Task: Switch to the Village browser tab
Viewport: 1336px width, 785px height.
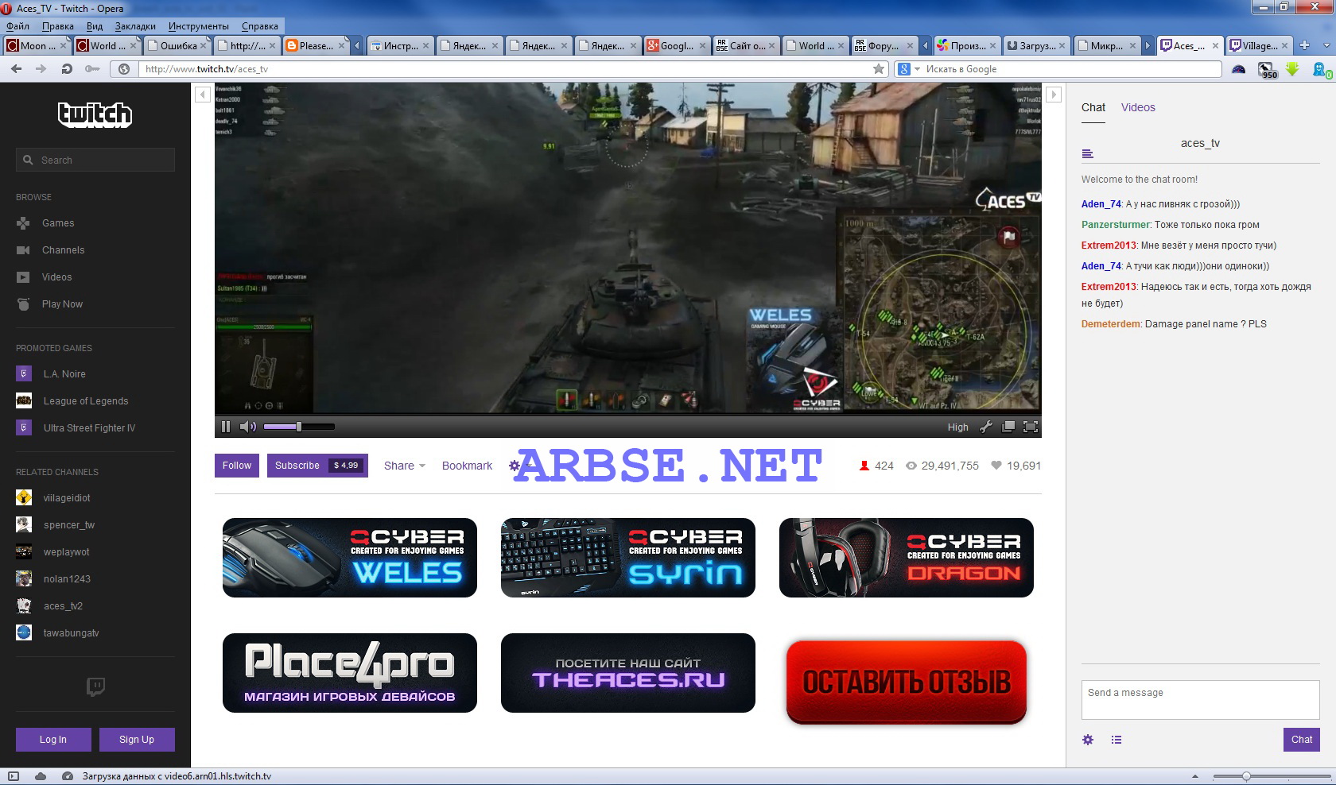Action: click(x=1260, y=45)
